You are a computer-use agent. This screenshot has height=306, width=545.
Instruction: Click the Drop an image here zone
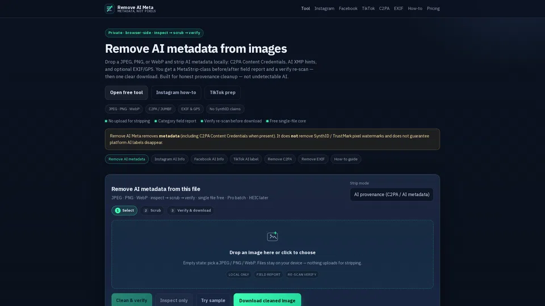272,254
